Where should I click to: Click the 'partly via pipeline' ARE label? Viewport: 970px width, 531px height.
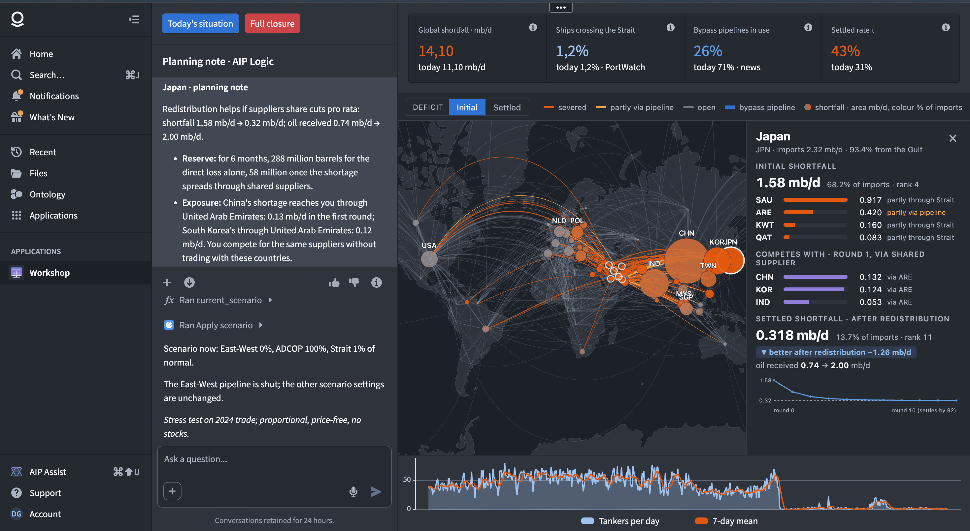(x=916, y=213)
